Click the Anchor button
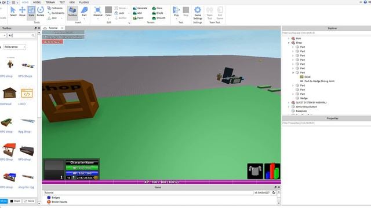371x208 pixels. [x=121, y=18]
